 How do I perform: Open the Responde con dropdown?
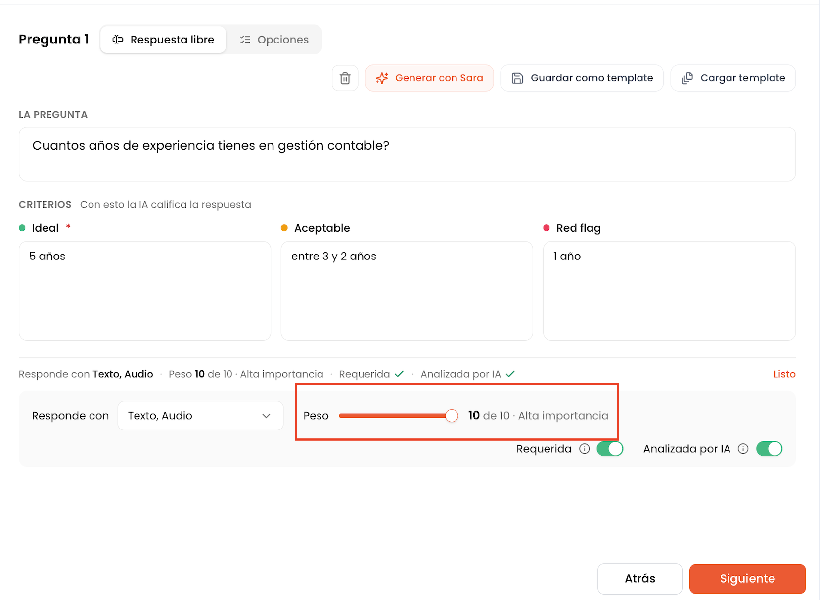pyautogui.click(x=200, y=416)
